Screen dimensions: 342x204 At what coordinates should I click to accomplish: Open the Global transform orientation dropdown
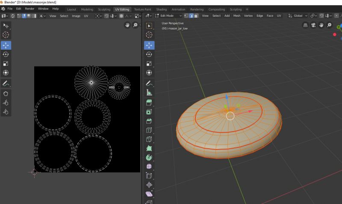tap(298, 16)
